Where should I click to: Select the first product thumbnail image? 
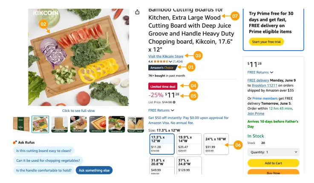(x=21, y=124)
